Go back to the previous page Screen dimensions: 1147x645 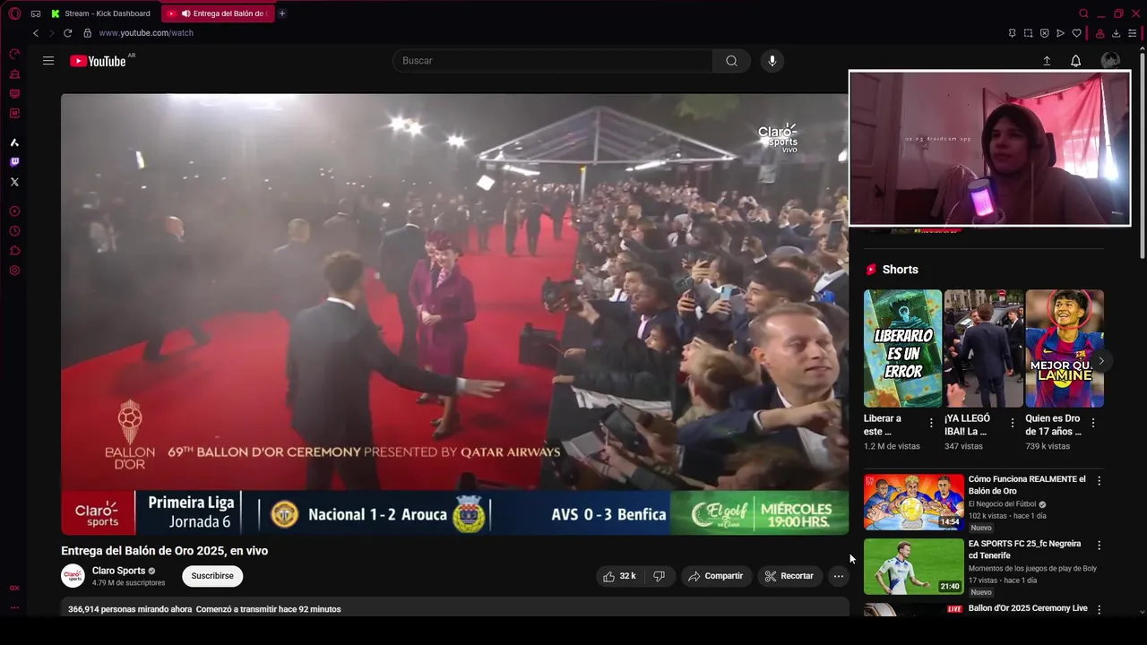tap(36, 33)
